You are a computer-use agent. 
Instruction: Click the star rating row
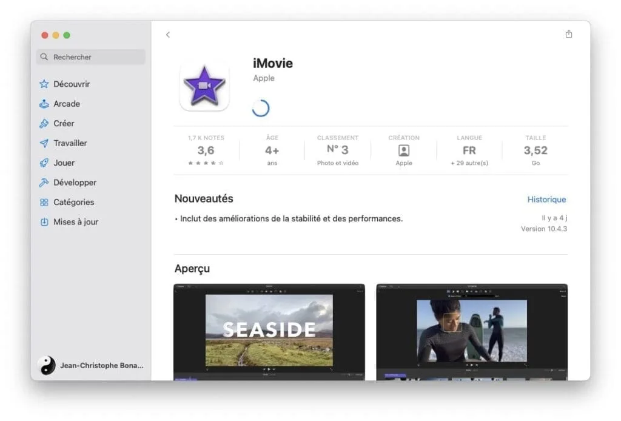click(x=206, y=163)
